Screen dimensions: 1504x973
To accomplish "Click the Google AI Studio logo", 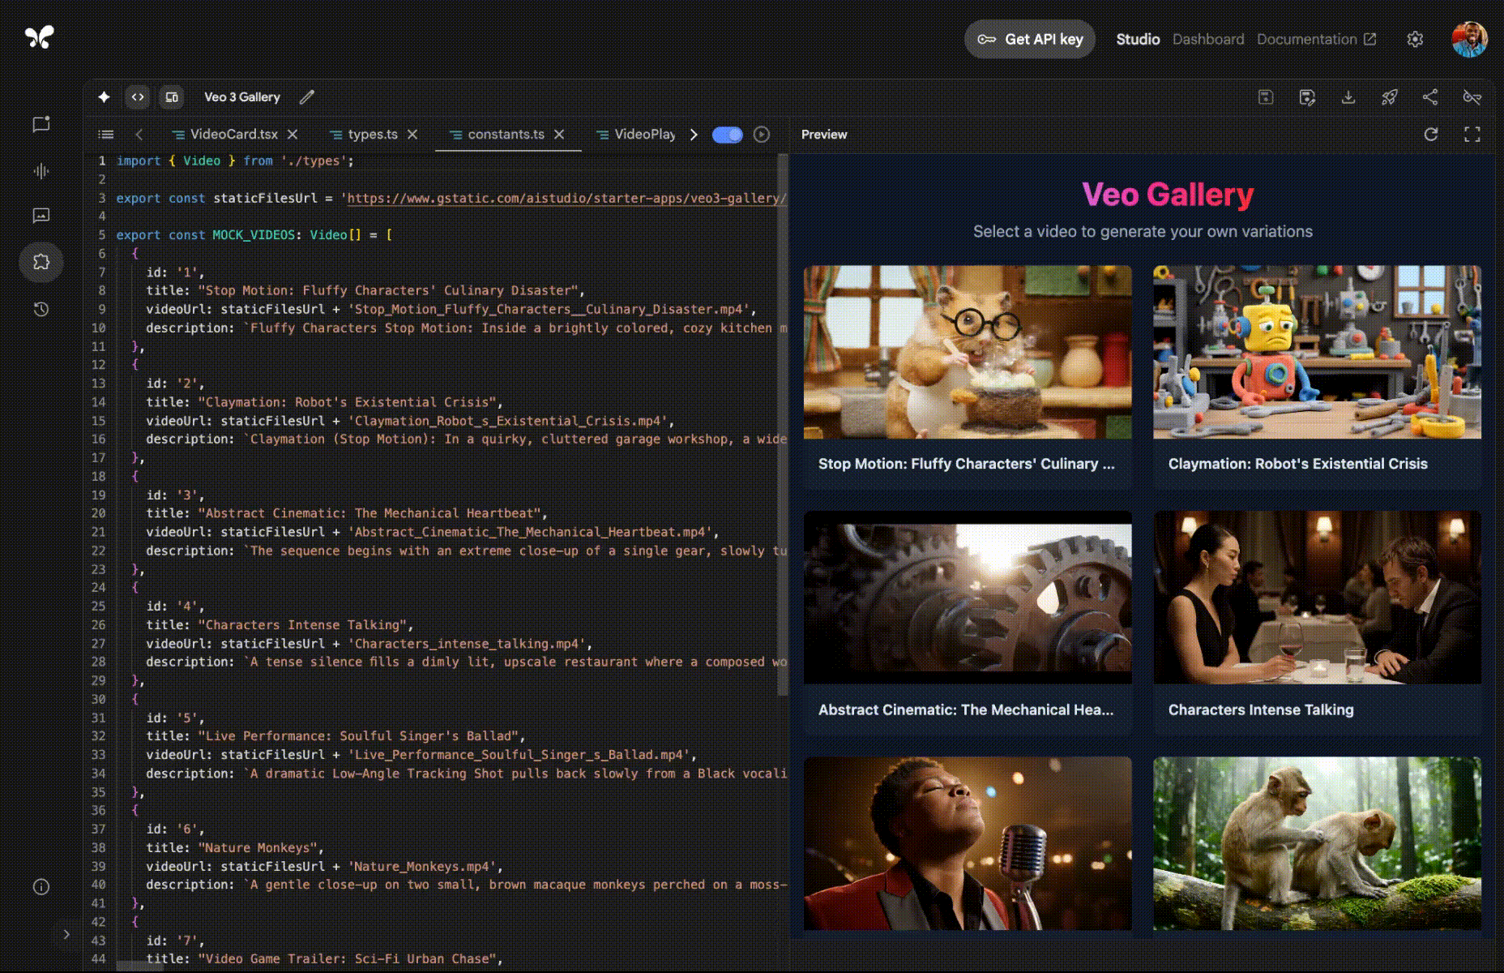I will point(39,37).
